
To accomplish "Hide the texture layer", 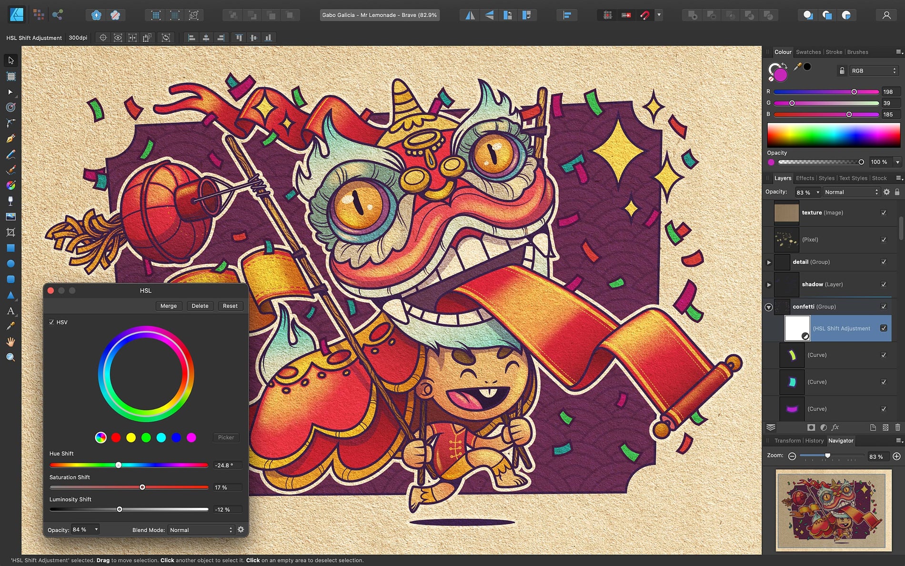I will (884, 212).
